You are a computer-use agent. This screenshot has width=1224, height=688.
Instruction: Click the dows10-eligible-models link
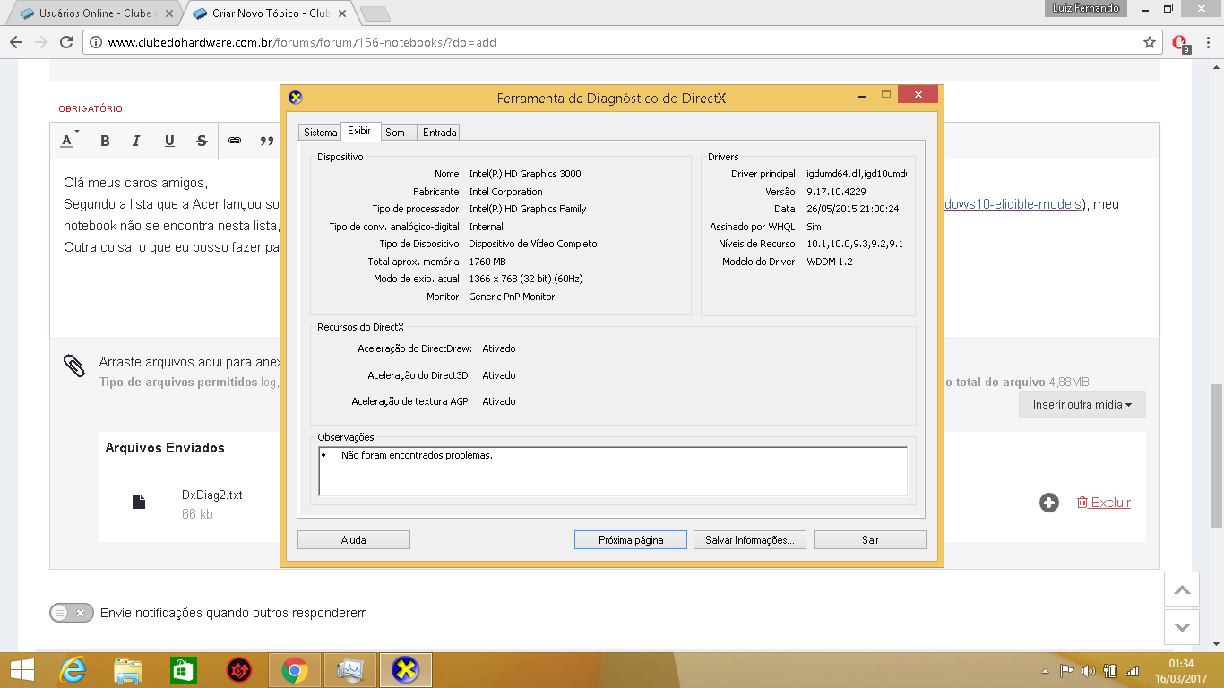pyautogui.click(x=1012, y=204)
